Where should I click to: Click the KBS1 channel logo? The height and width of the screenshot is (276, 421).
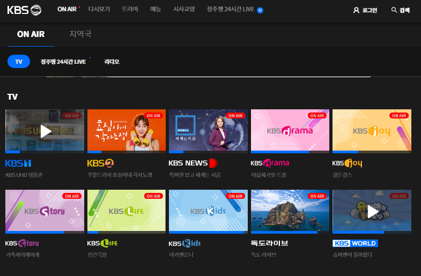(x=18, y=163)
